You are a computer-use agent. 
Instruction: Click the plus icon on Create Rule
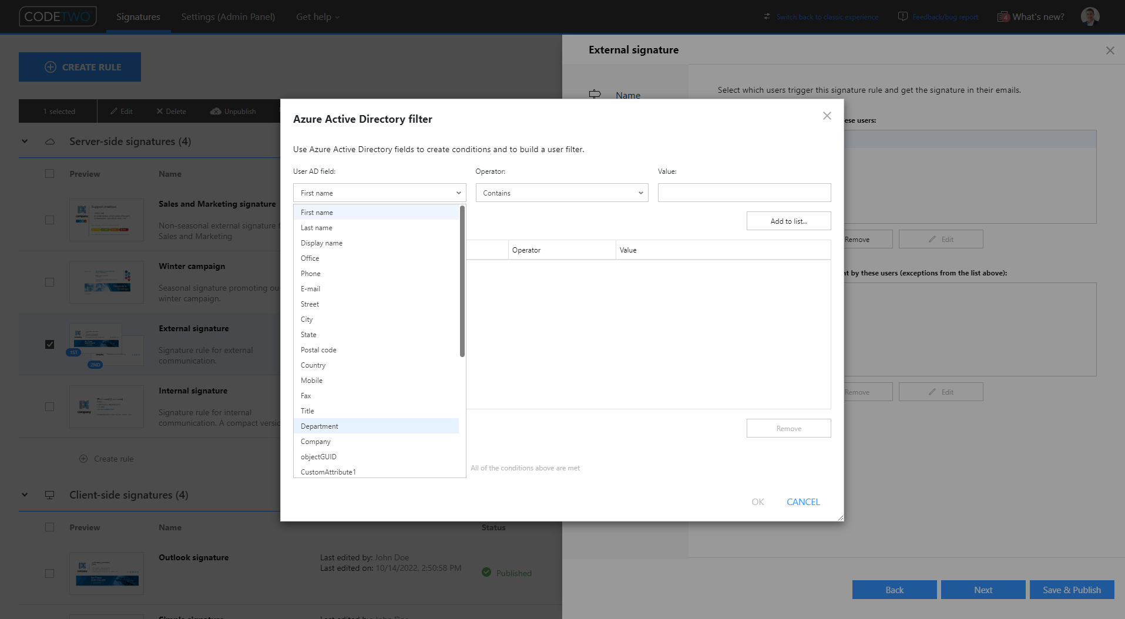point(51,67)
